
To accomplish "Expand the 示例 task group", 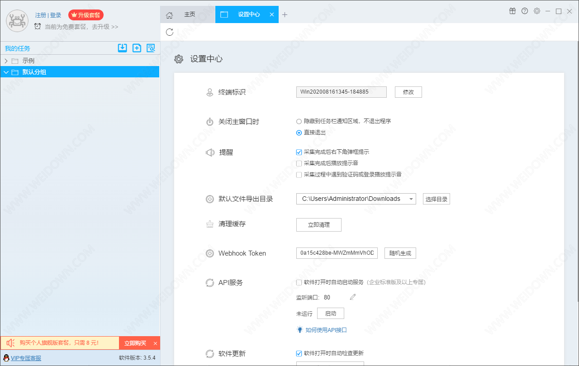I will tap(6, 61).
